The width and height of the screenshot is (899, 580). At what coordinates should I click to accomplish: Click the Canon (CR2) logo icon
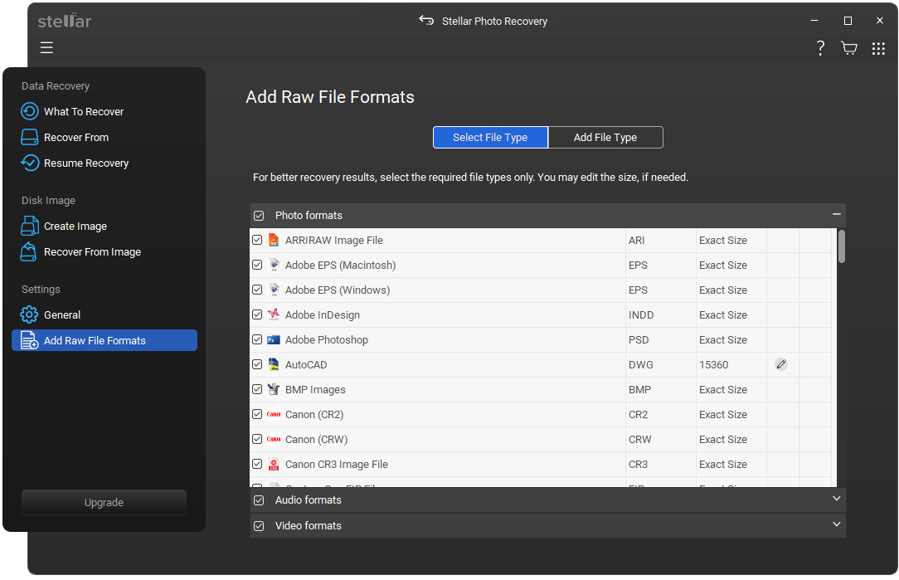[274, 414]
